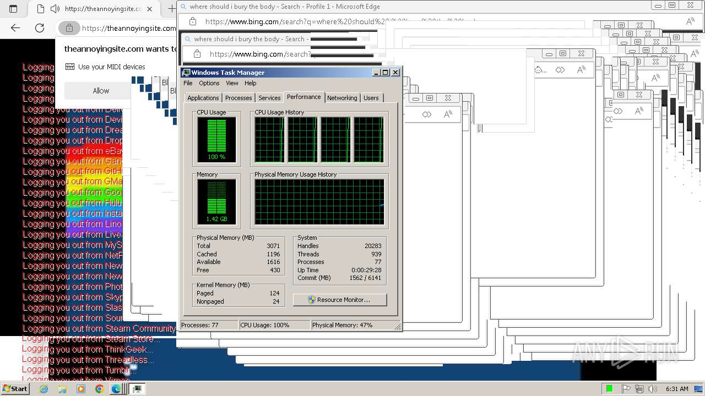The height and width of the screenshot is (396, 705).
Task: Click 'Logging you out from Steam Community' text
Action: [99, 328]
